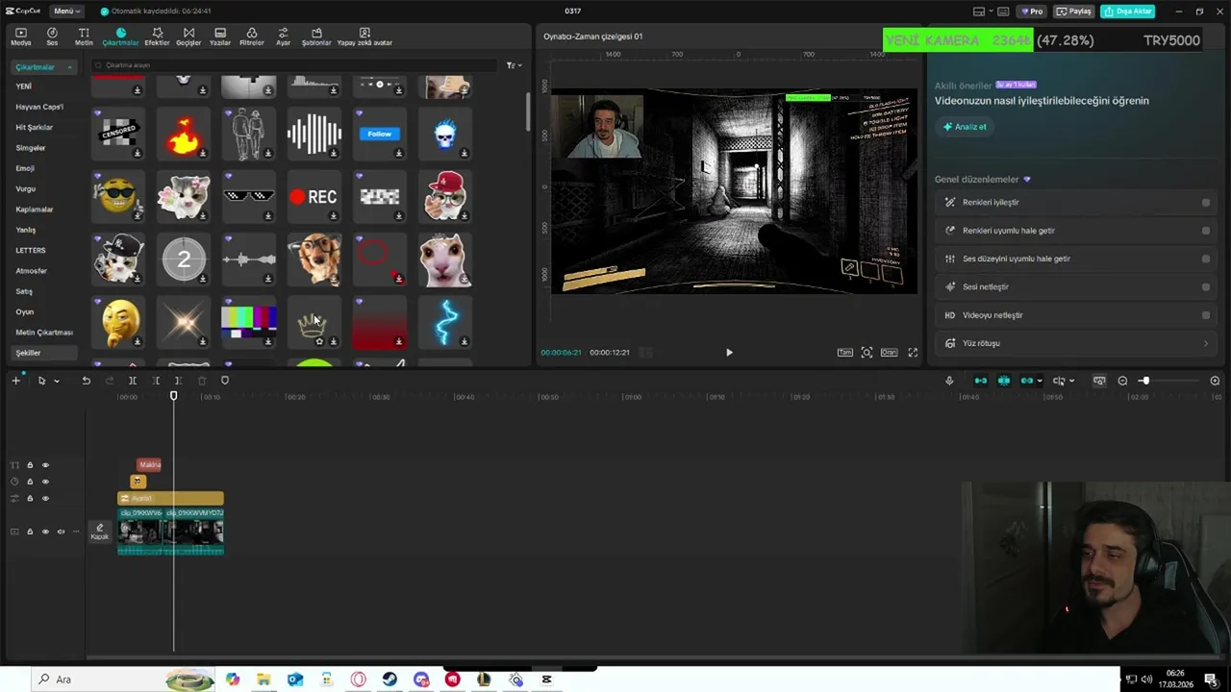The height and width of the screenshot is (692, 1231).
Task: Select the Ayarla1 adjustment clip
Action: click(170, 498)
